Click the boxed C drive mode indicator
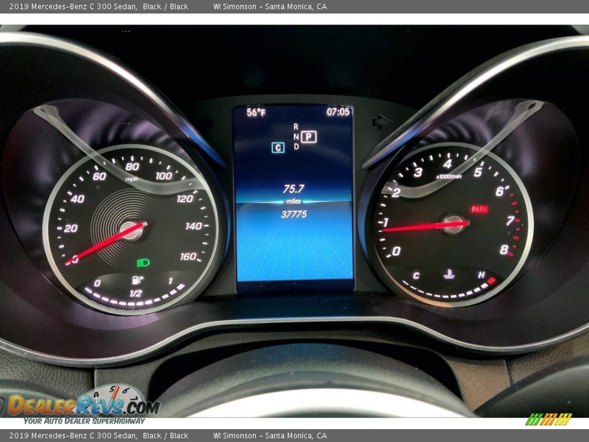This screenshot has width=589, height=442. click(278, 148)
